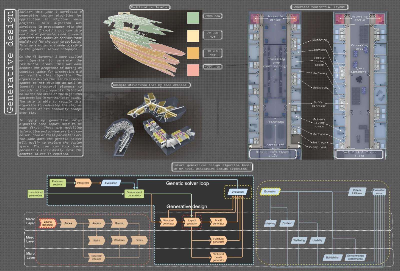Screen dimensions: 400x271
Task: Click the Deck B (3rd floor) label
Action: point(273,154)
